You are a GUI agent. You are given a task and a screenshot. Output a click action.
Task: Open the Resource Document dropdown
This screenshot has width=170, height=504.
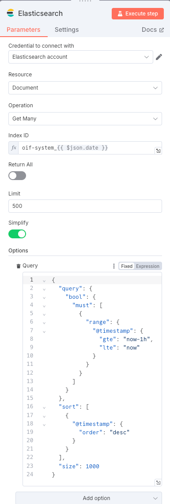point(85,88)
